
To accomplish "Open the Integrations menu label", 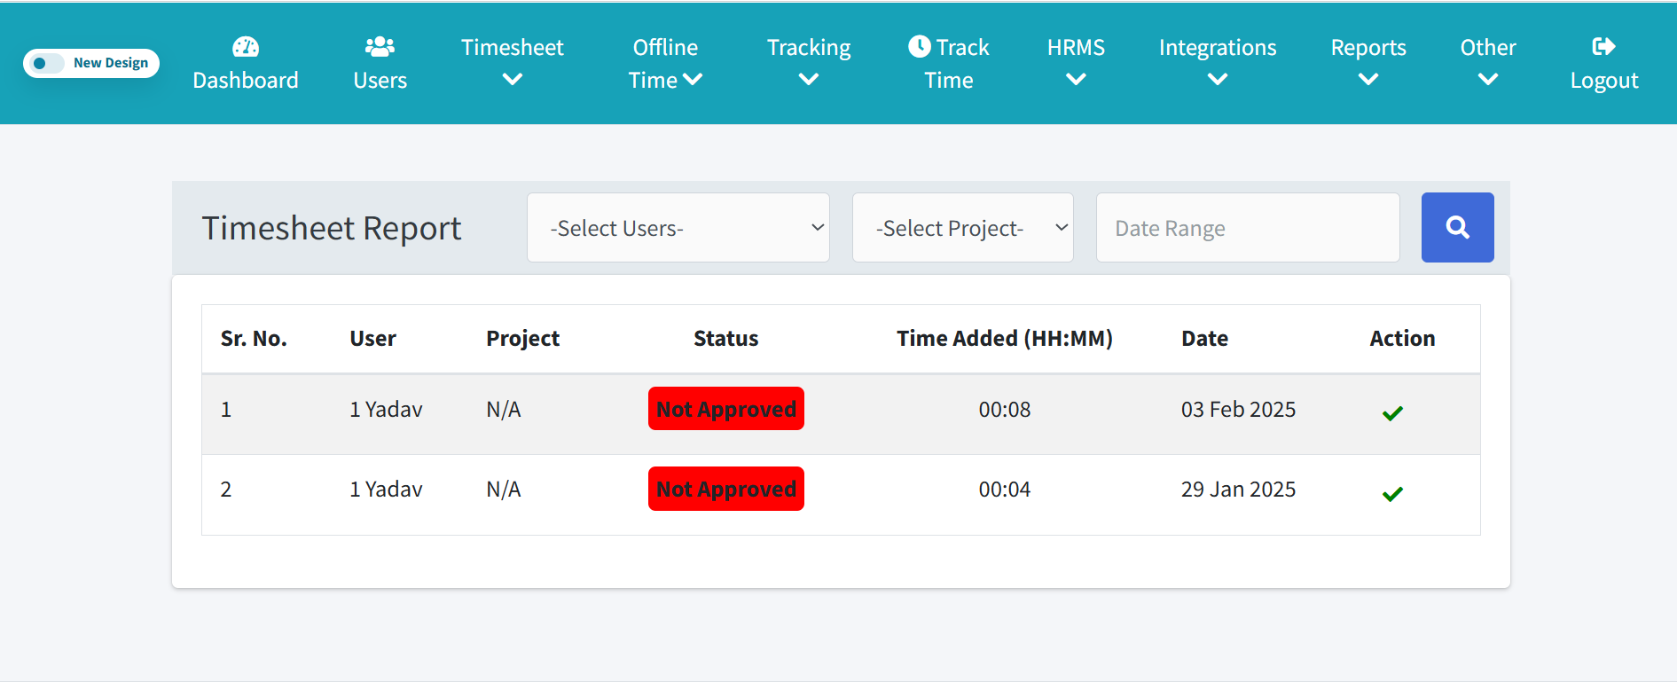I will tap(1218, 48).
